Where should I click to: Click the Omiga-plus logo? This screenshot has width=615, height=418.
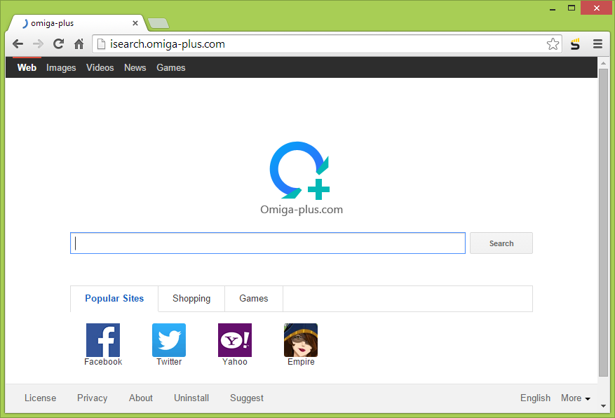[x=300, y=170]
